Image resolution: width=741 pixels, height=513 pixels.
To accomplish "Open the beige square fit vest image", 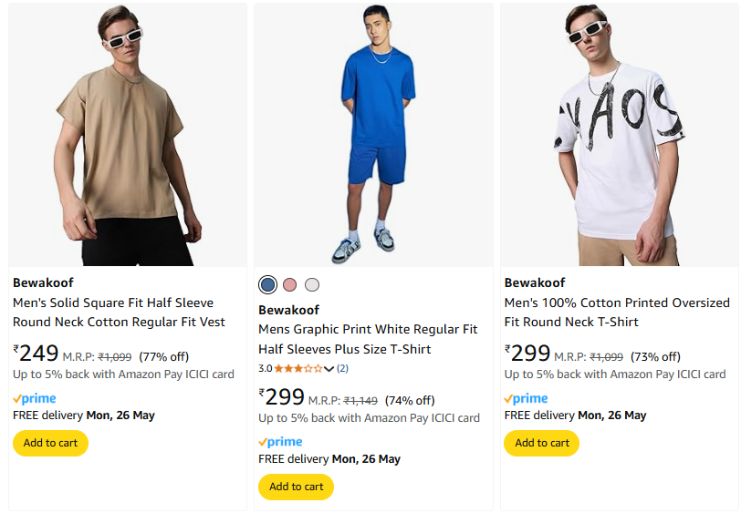I will coord(128,135).
